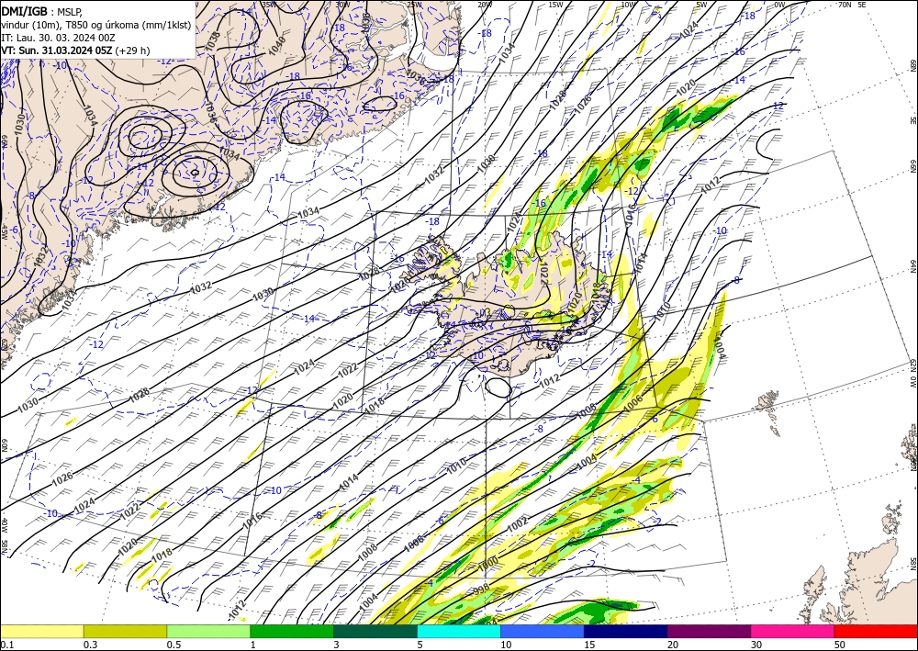
Task: Click the olive 0.3–0.5 mm legend swatch
Action: point(125,631)
